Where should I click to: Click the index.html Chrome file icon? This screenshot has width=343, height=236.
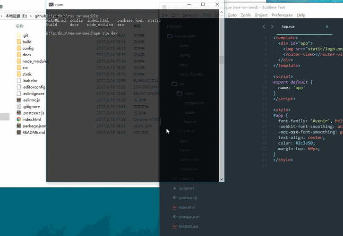(18, 119)
